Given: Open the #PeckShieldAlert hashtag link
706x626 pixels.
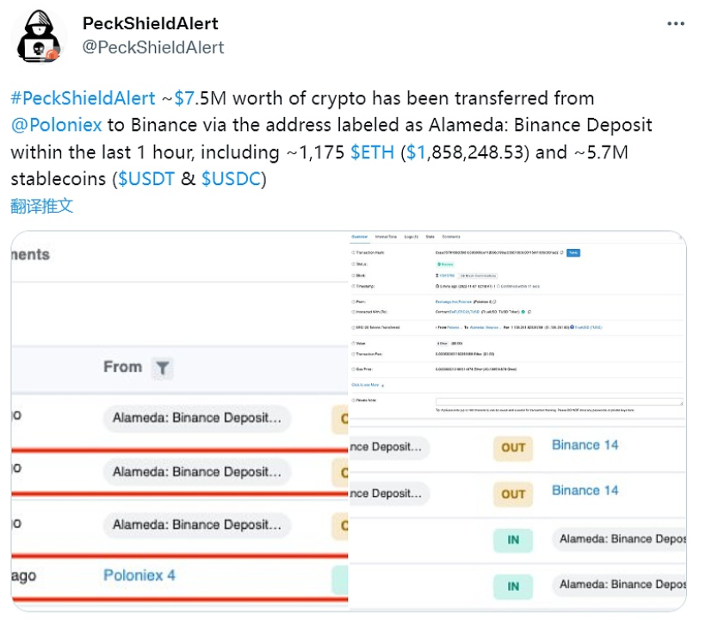Looking at the screenshot, I should point(84,98).
